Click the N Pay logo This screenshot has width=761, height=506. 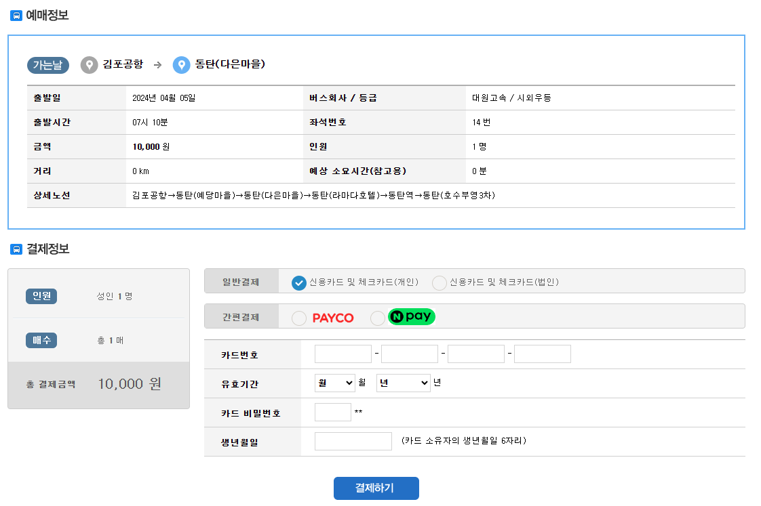pos(410,316)
